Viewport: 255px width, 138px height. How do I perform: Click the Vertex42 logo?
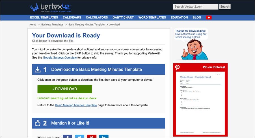point(50,7)
